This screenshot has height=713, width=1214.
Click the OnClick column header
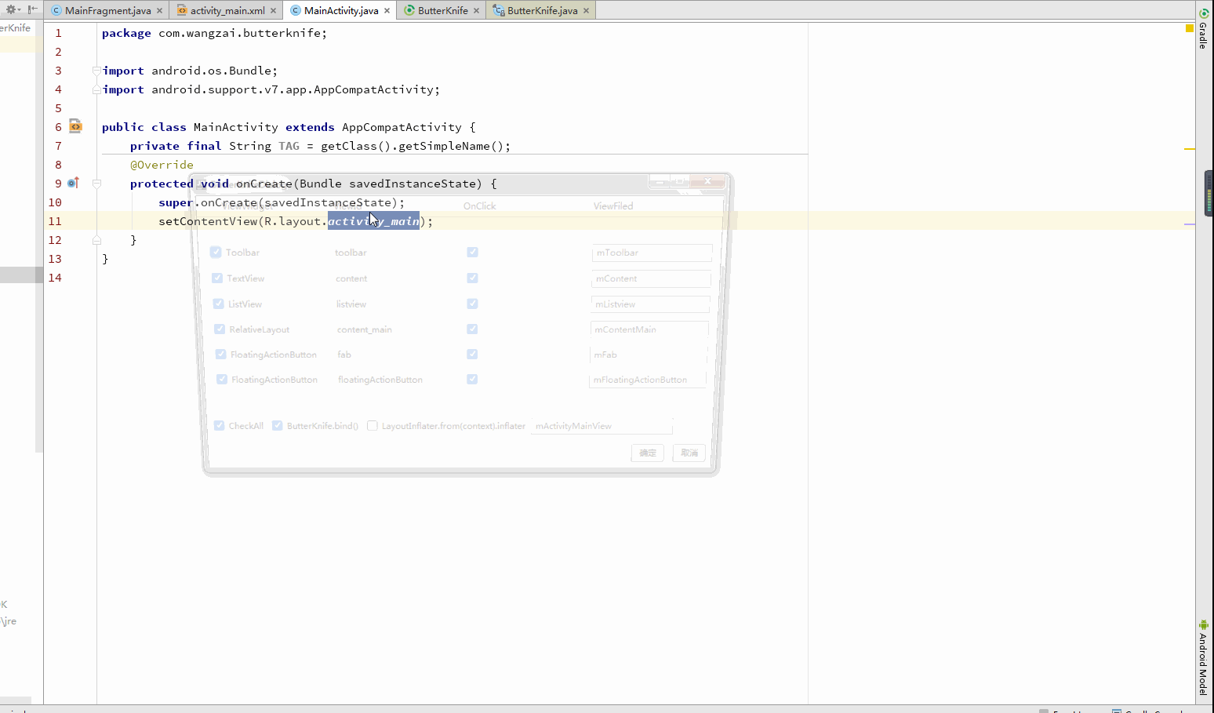[x=479, y=206]
